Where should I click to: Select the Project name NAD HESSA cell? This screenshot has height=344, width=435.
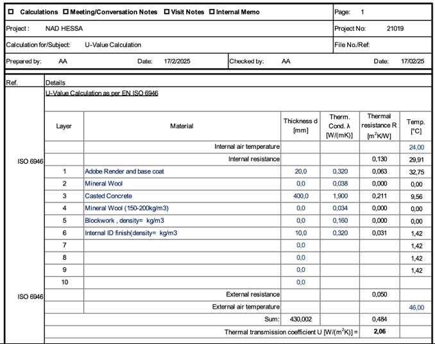pos(64,29)
